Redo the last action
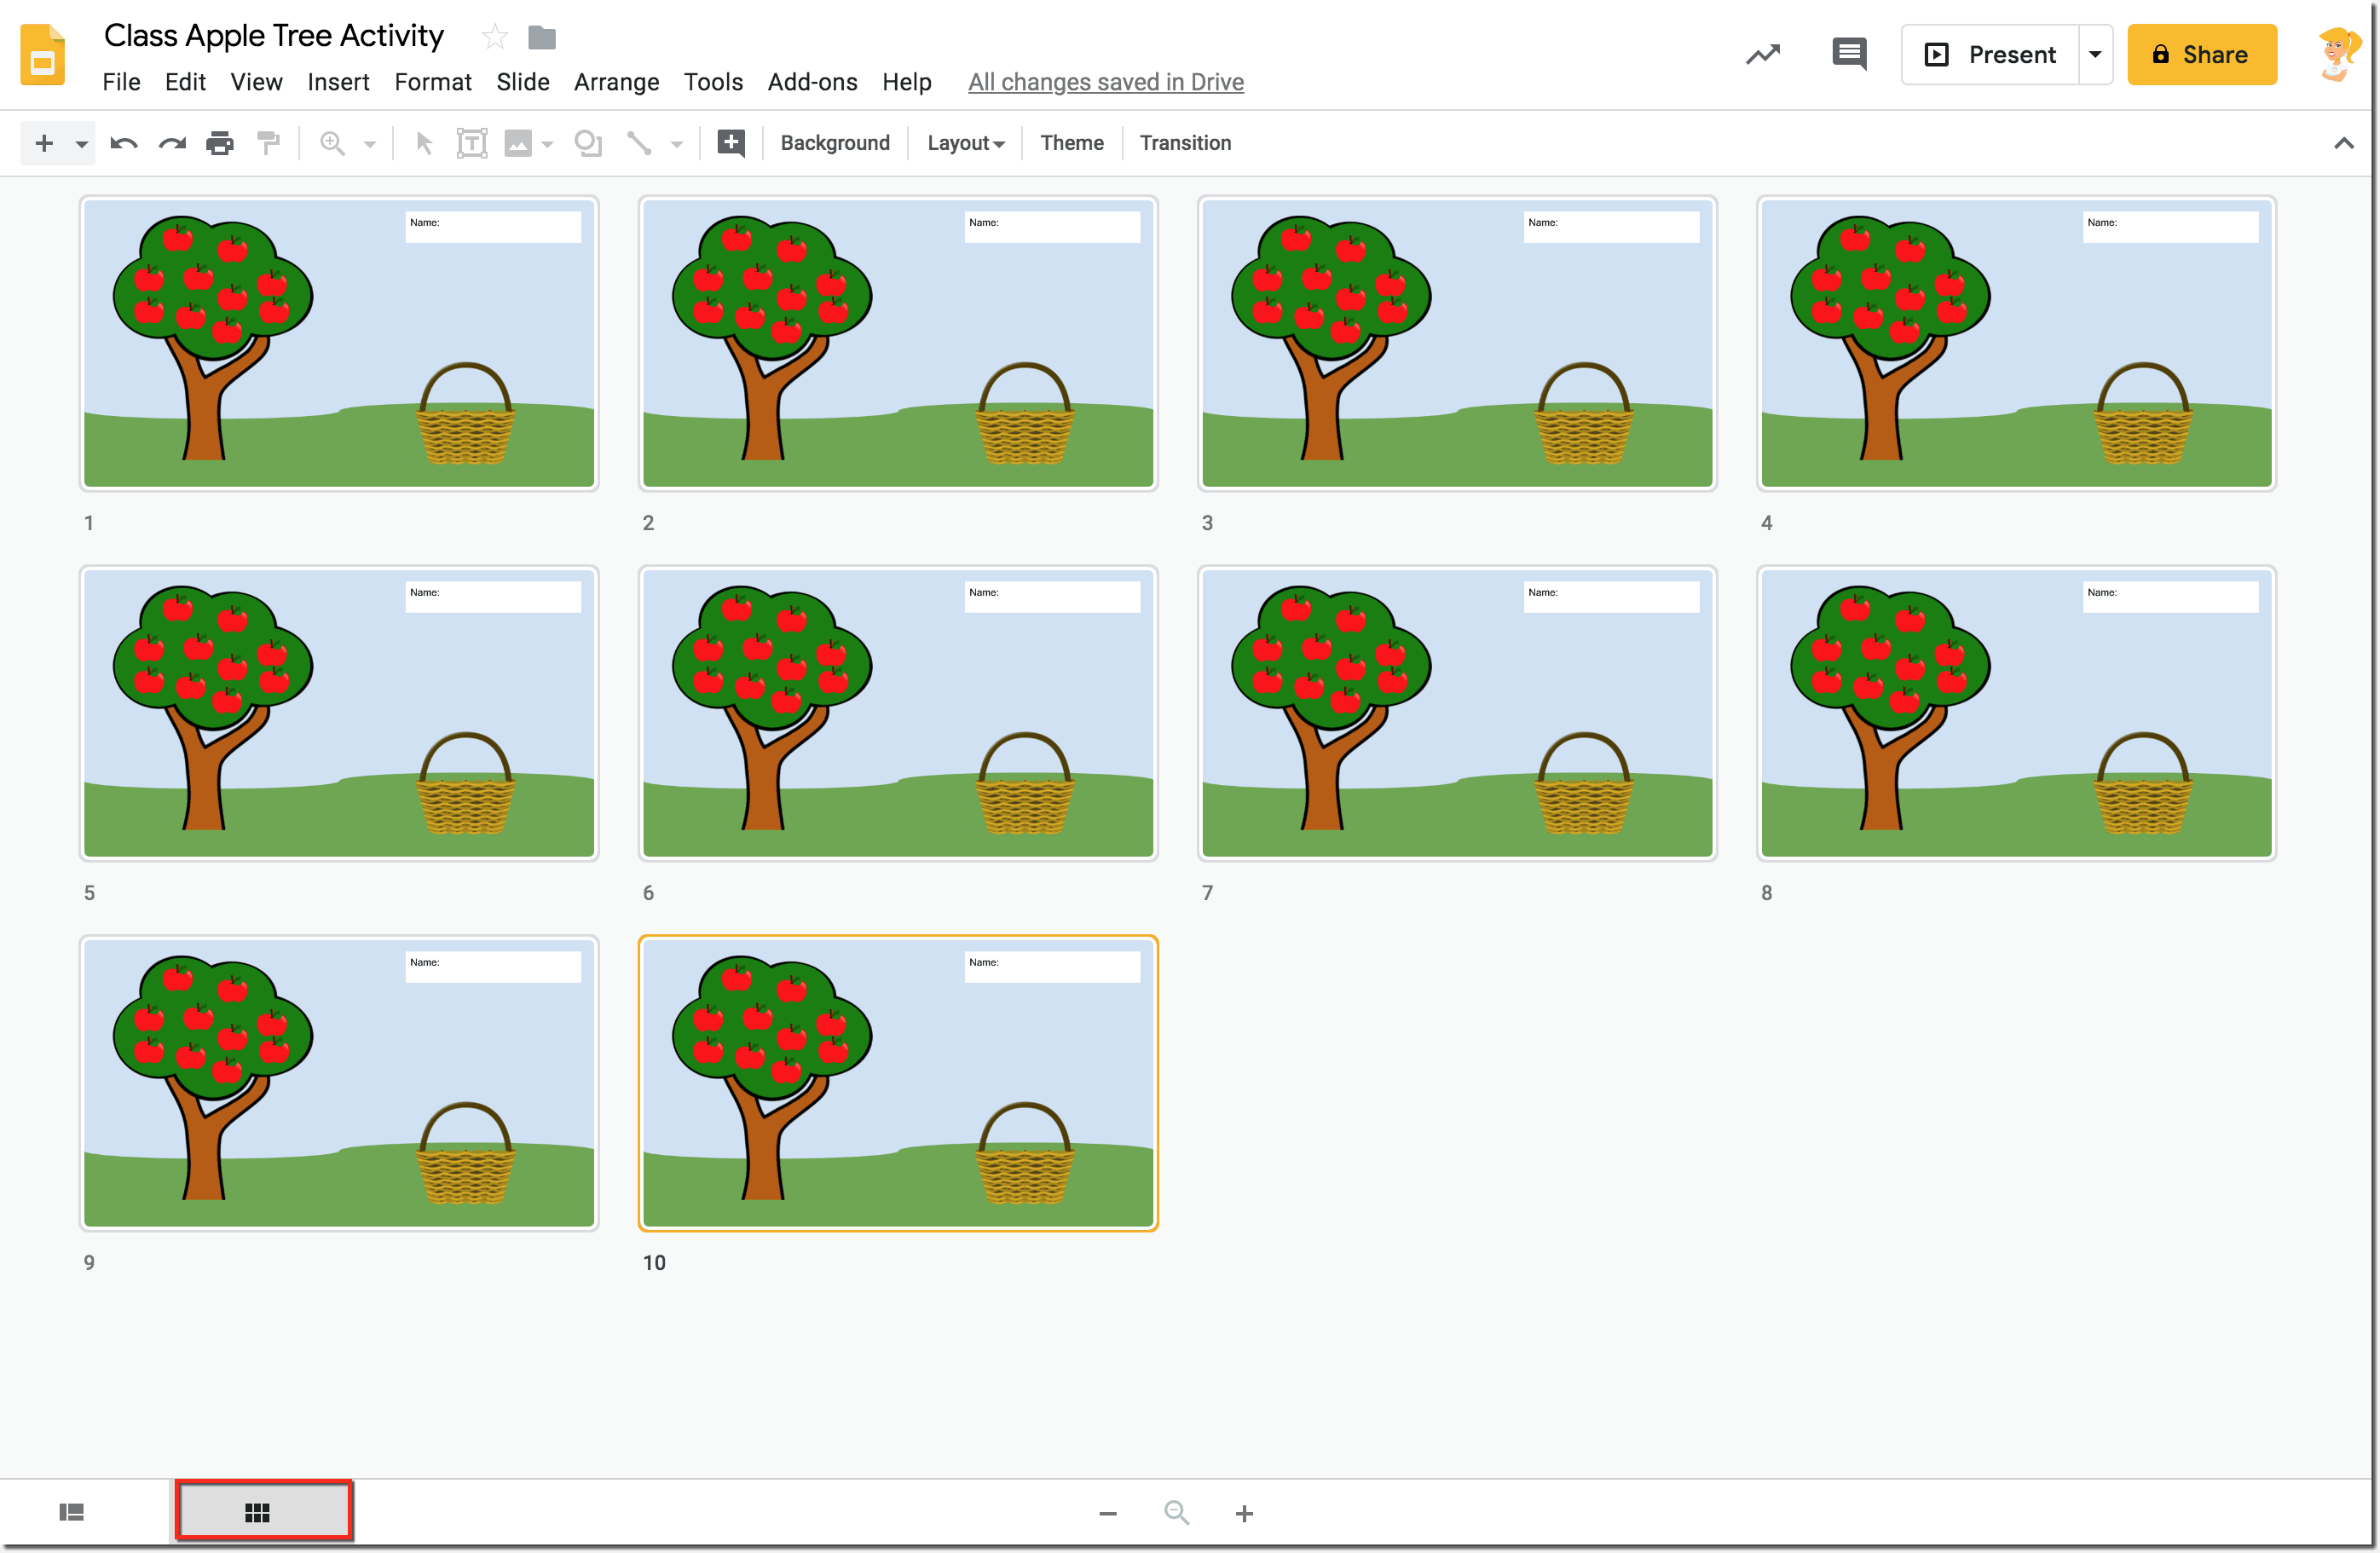Viewport: 2380px width, 1553px height. point(172,143)
